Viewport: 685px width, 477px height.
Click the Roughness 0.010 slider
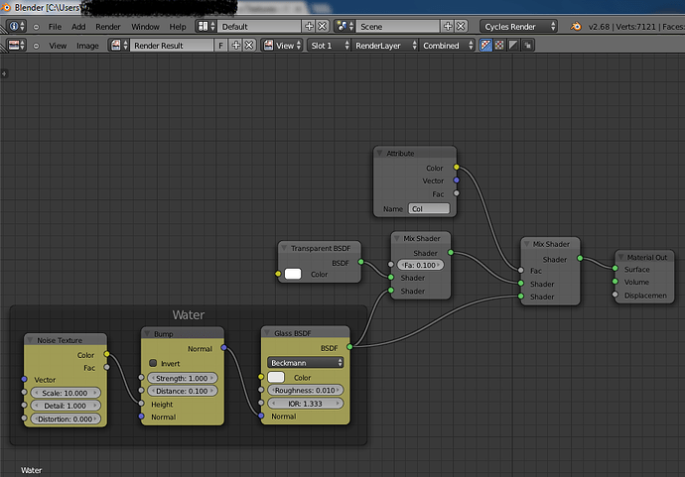pyautogui.click(x=305, y=390)
